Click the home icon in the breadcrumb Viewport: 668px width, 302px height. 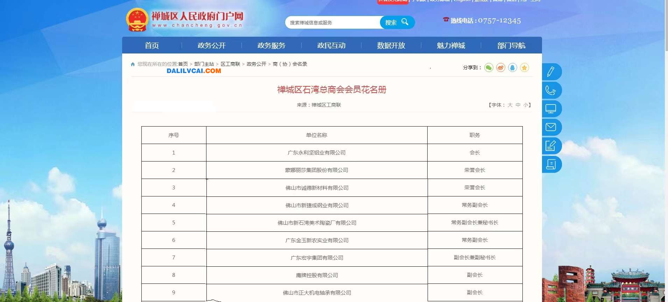click(x=133, y=64)
